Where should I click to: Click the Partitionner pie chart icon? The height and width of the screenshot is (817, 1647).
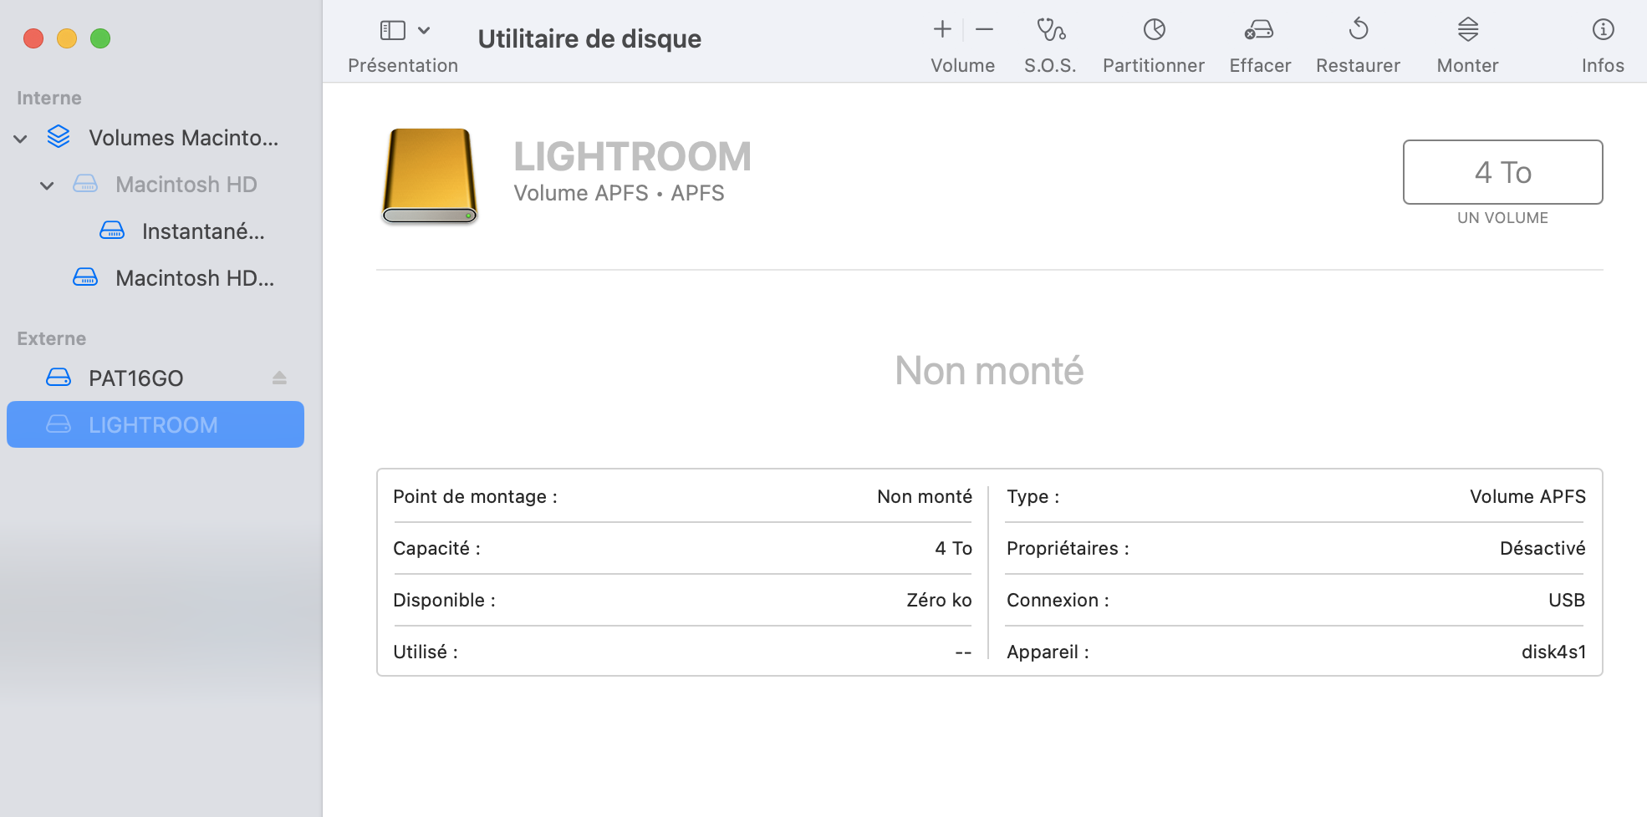pyautogui.click(x=1154, y=29)
